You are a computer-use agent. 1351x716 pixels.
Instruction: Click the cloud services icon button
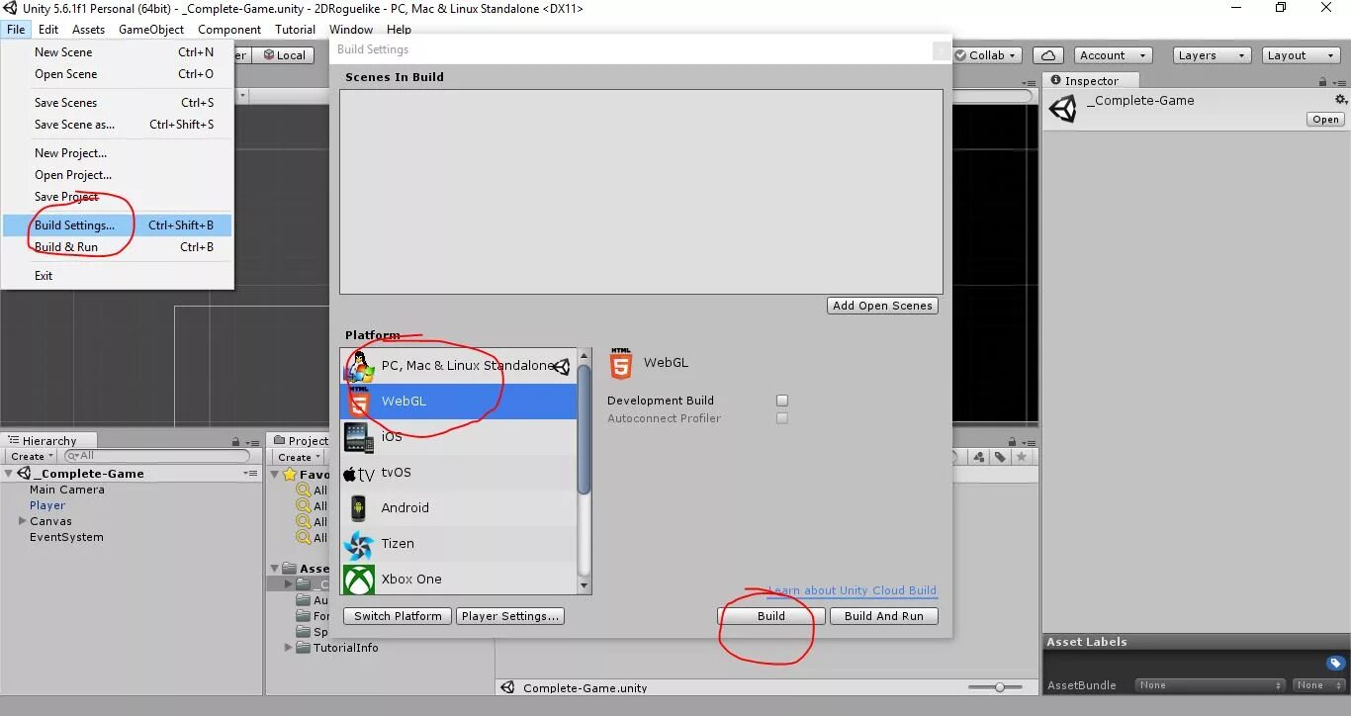[1047, 55]
